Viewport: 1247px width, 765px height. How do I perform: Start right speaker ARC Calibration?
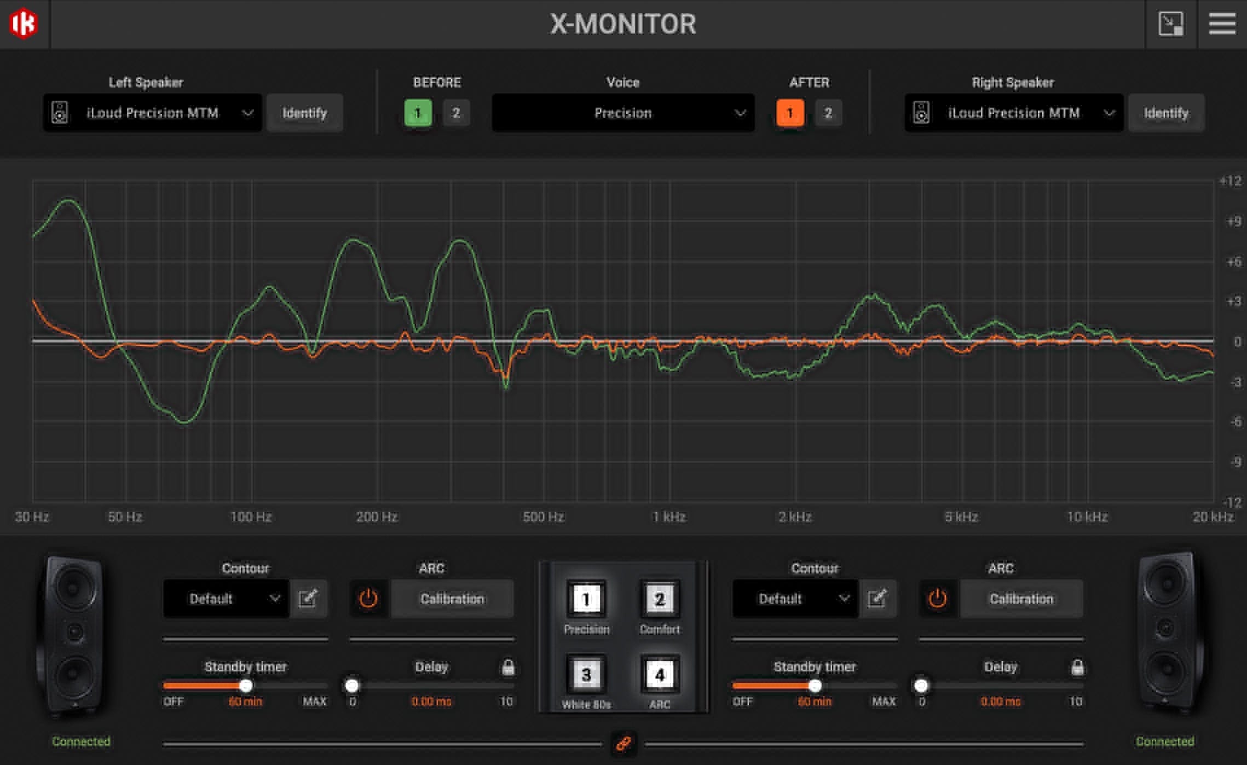pos(1020,598)
